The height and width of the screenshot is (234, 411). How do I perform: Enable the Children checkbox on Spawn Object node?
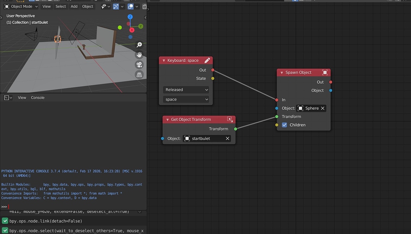(285, 125)
